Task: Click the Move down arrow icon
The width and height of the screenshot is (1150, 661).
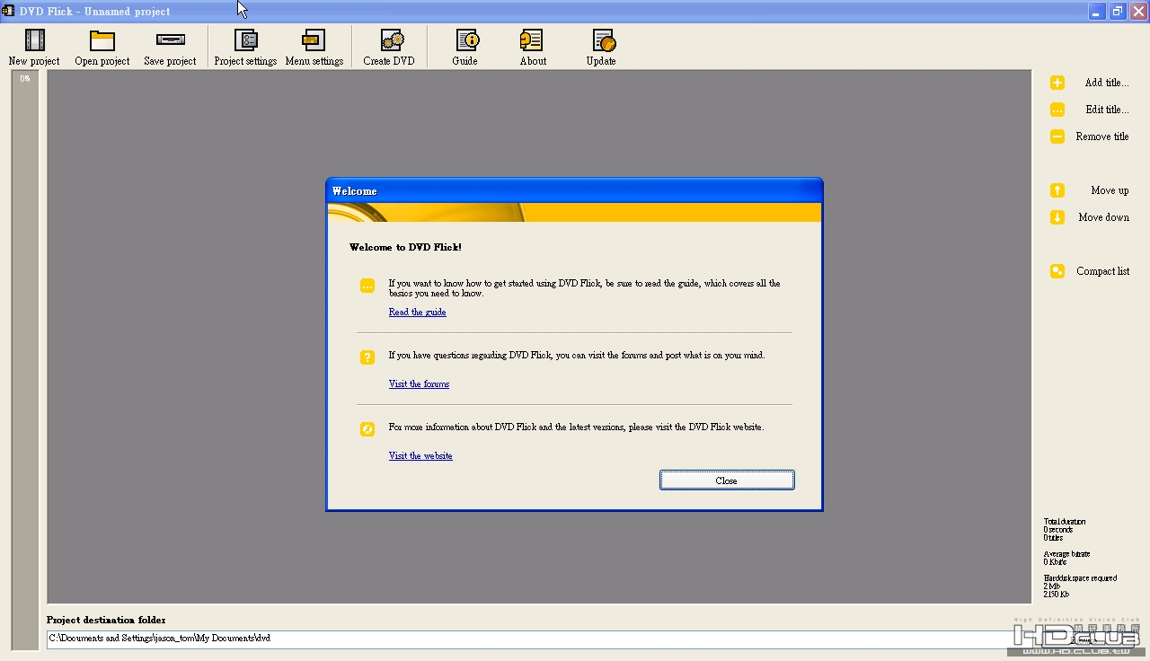Action: pos(1057,217)
